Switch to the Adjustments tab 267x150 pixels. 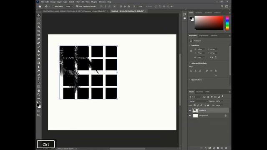coord(204,36)
